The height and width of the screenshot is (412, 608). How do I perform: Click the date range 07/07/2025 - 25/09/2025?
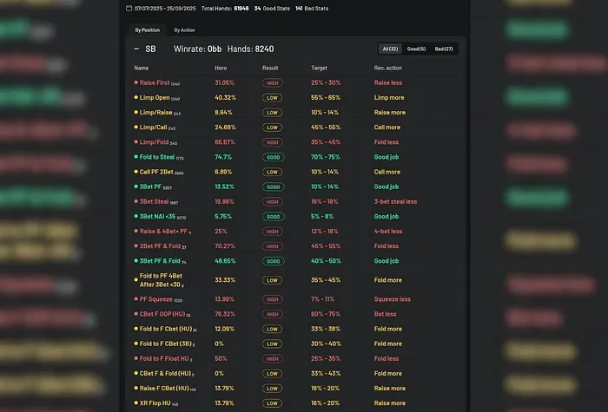(x=165, y=8)
